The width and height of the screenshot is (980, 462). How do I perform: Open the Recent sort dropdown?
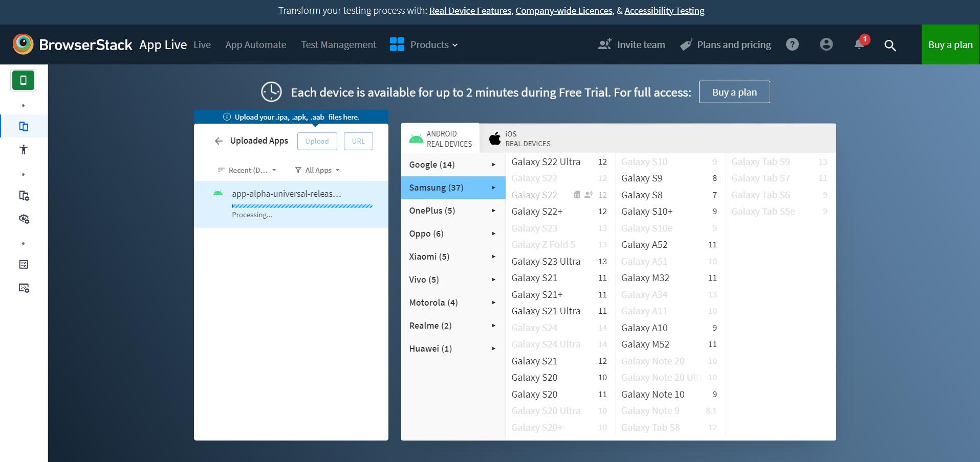[x=247, y=170]
